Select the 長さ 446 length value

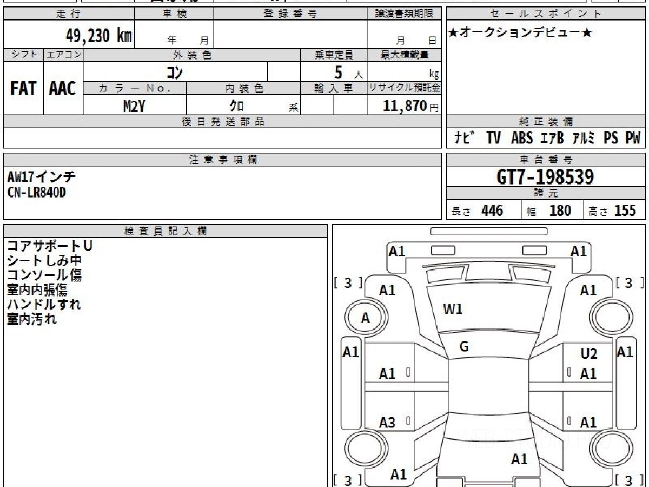[x=478, y=210]
